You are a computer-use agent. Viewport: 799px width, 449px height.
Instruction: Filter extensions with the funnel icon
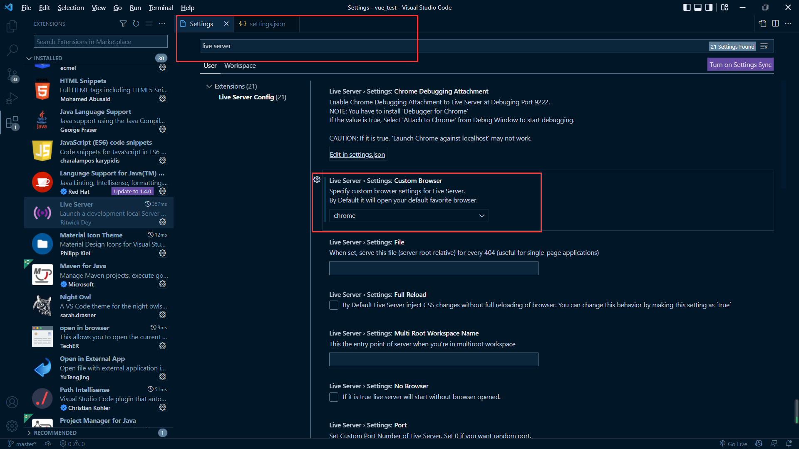pyautogui.click(x=123, y=24)
